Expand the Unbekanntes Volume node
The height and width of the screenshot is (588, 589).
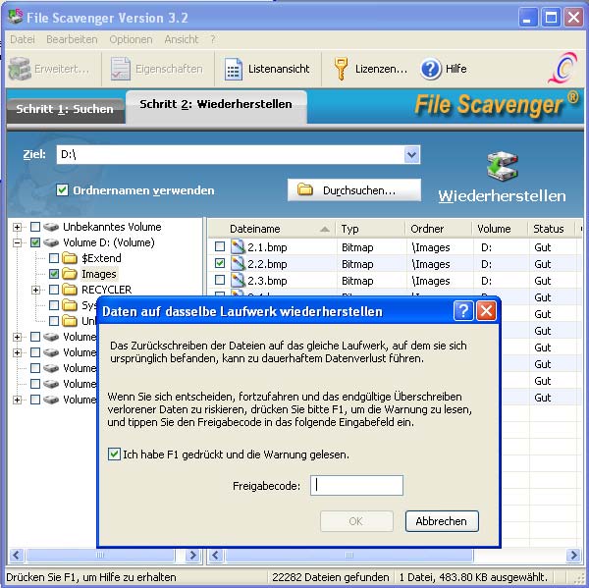[17, 227]
